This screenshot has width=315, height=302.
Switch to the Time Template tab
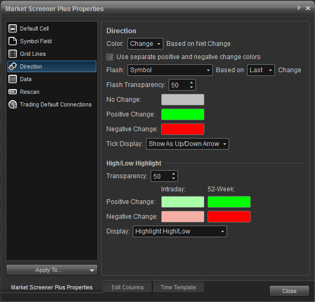[179, 287]
